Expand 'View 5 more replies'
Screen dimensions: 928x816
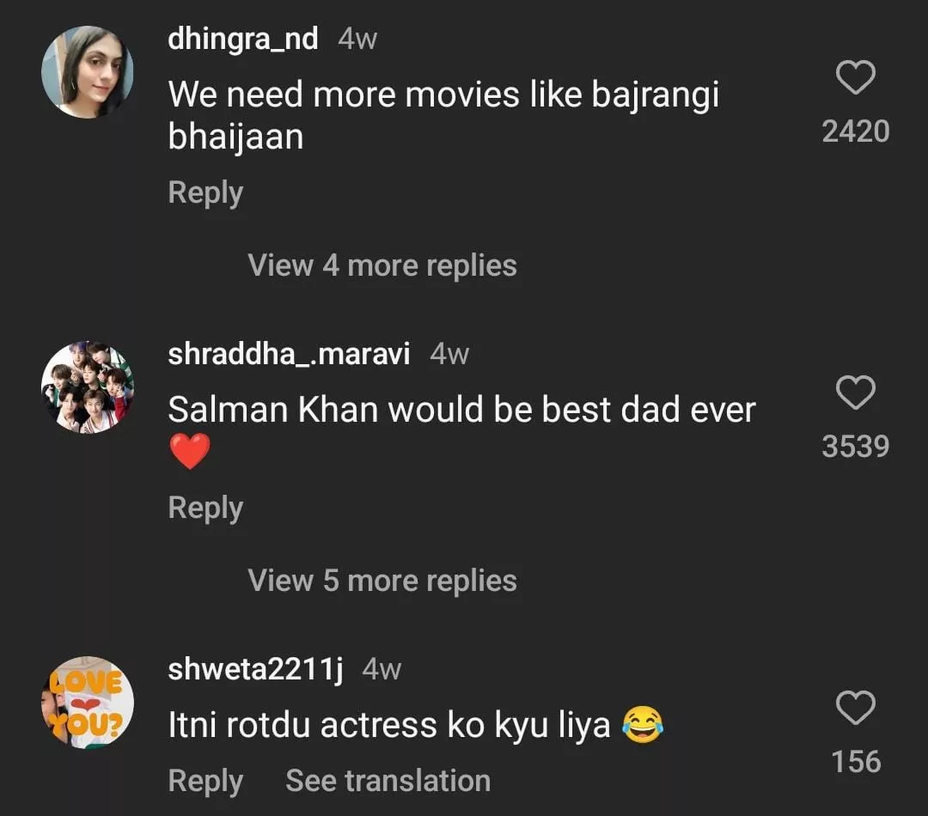382,581
